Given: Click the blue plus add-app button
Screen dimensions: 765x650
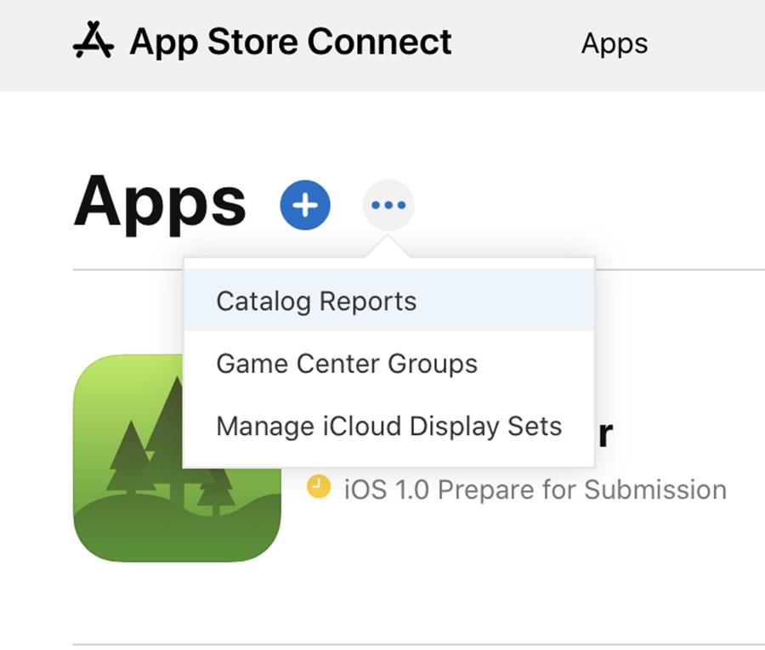Looking at the screenshot, I should click(305, 205).
